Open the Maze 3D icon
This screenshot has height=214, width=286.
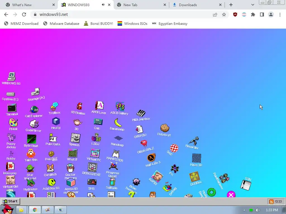pos(196,158)
